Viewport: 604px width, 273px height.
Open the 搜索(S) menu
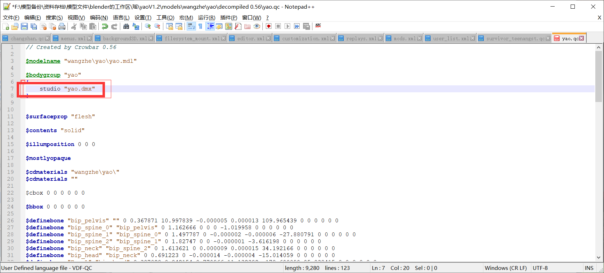54,17
